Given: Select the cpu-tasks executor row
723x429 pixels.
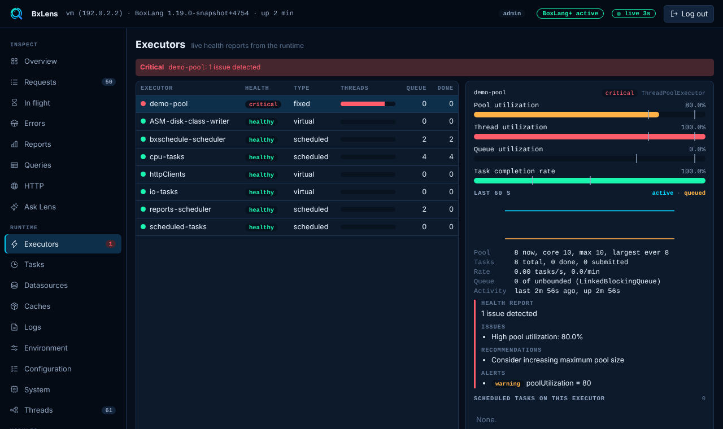Looking at the screenshot, I should pyautogui.click(x=297, y=157).
